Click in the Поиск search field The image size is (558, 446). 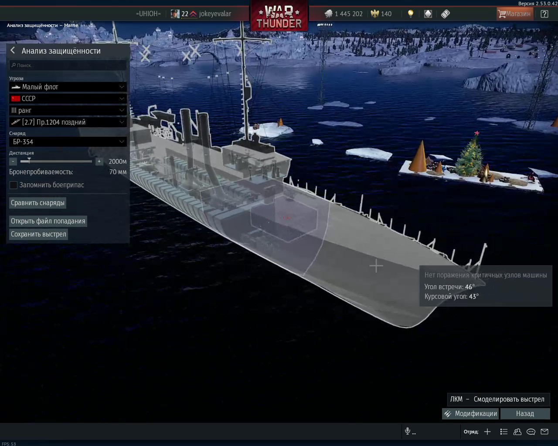tap(68, 65)
